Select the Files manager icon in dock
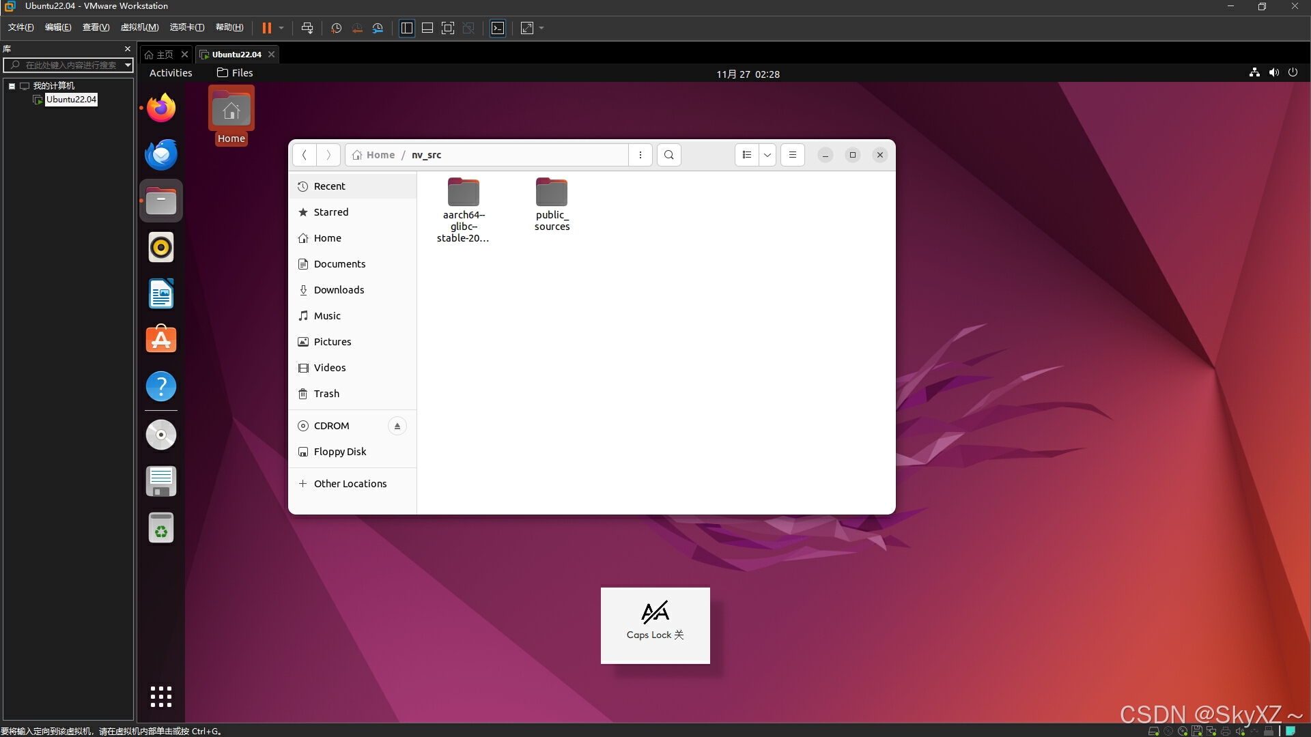The image size is (1311, 737). click(161, 200)
